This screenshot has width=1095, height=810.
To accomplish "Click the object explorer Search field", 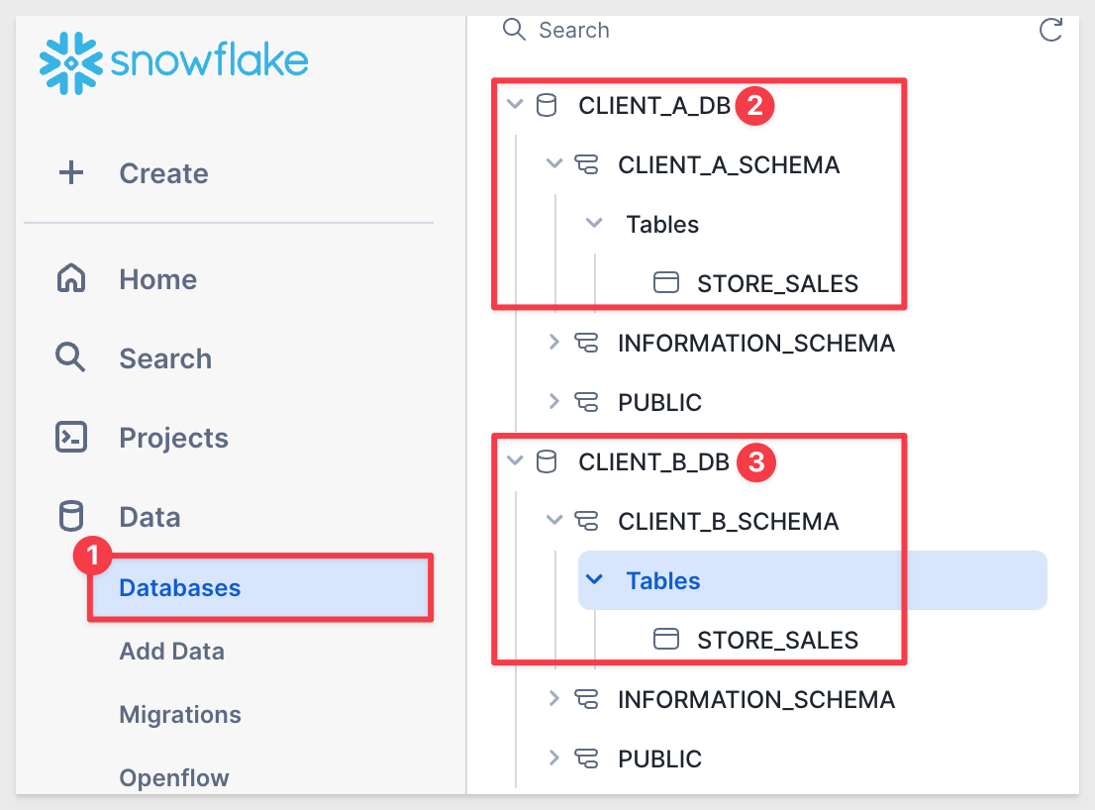I will [x=761, y=30].
